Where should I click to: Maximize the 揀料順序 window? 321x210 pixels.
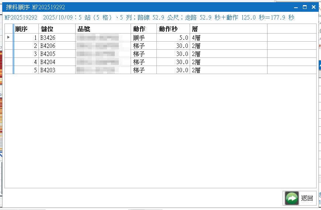click(x=305, y=7)
